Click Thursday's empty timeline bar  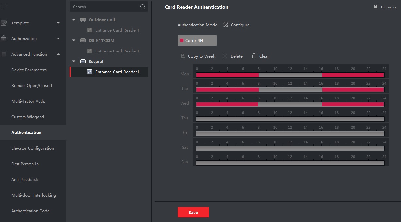pos(290,119)
